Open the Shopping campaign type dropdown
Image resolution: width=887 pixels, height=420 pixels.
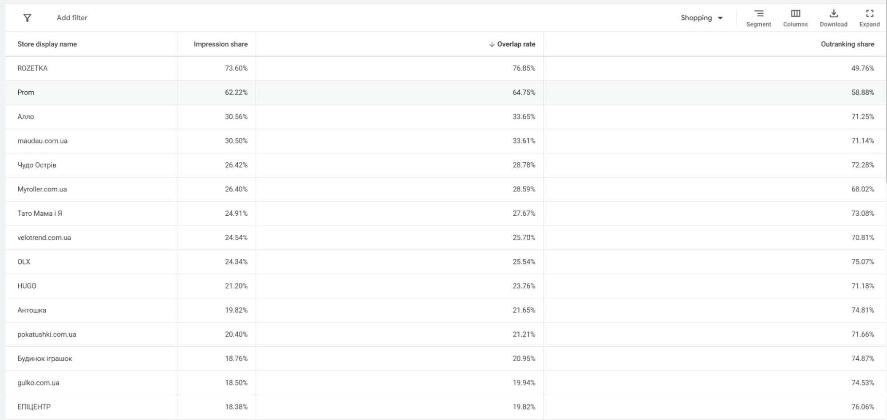[x=702, y=18]
